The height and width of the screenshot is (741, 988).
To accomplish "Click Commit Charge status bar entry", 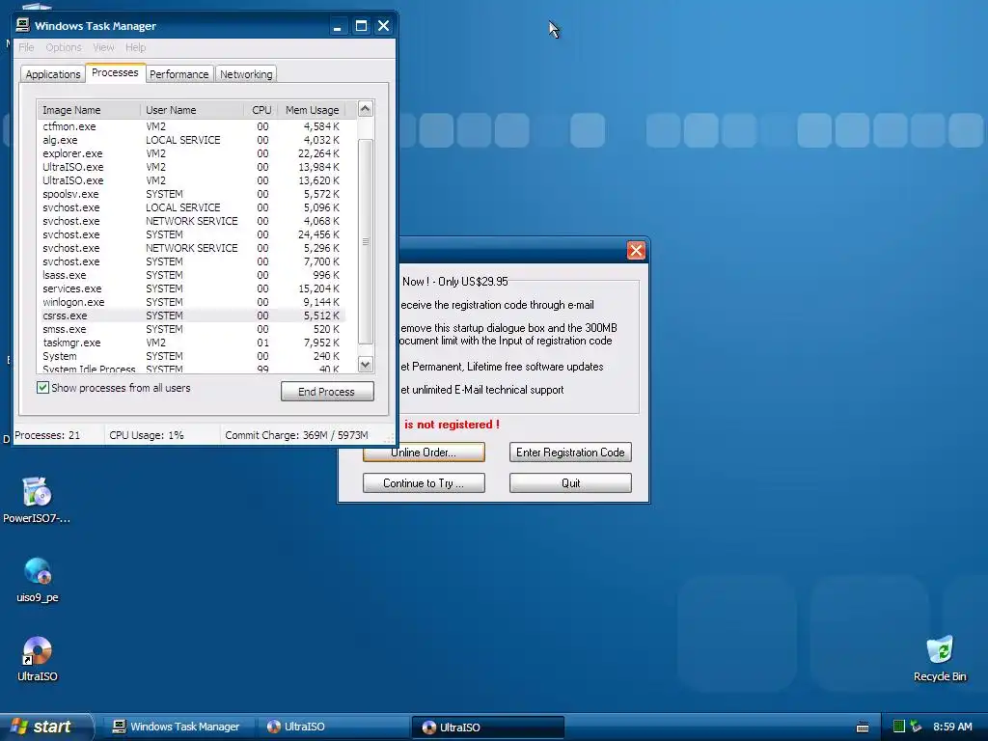I will tap(296, 435).
